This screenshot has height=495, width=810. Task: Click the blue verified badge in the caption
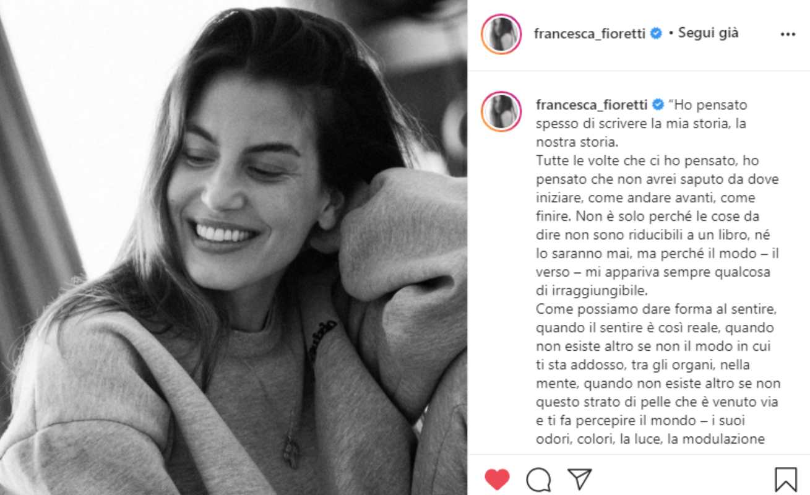click(x=657, y=105)
